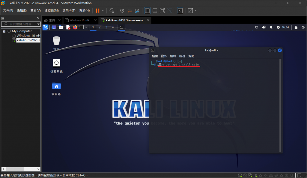Open the 查看(V) menu
This screenshot has width=307, height=178.
(35, 10)
